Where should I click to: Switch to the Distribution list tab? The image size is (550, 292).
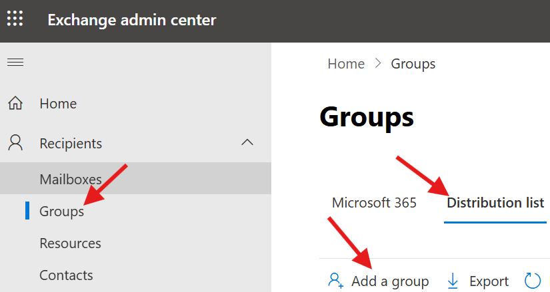pyautogui.click(x=495, y=203)
